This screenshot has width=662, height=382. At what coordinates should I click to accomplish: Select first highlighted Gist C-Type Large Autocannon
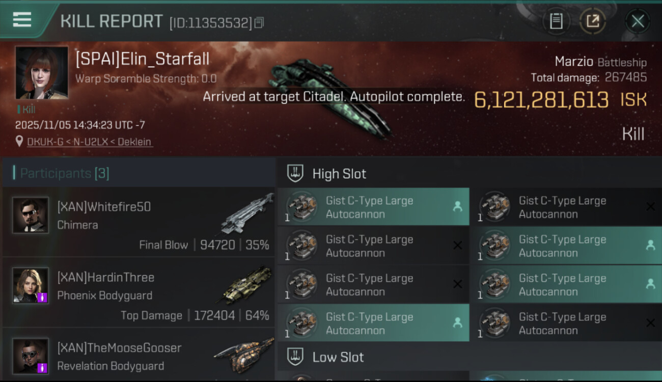click(373, 207)
